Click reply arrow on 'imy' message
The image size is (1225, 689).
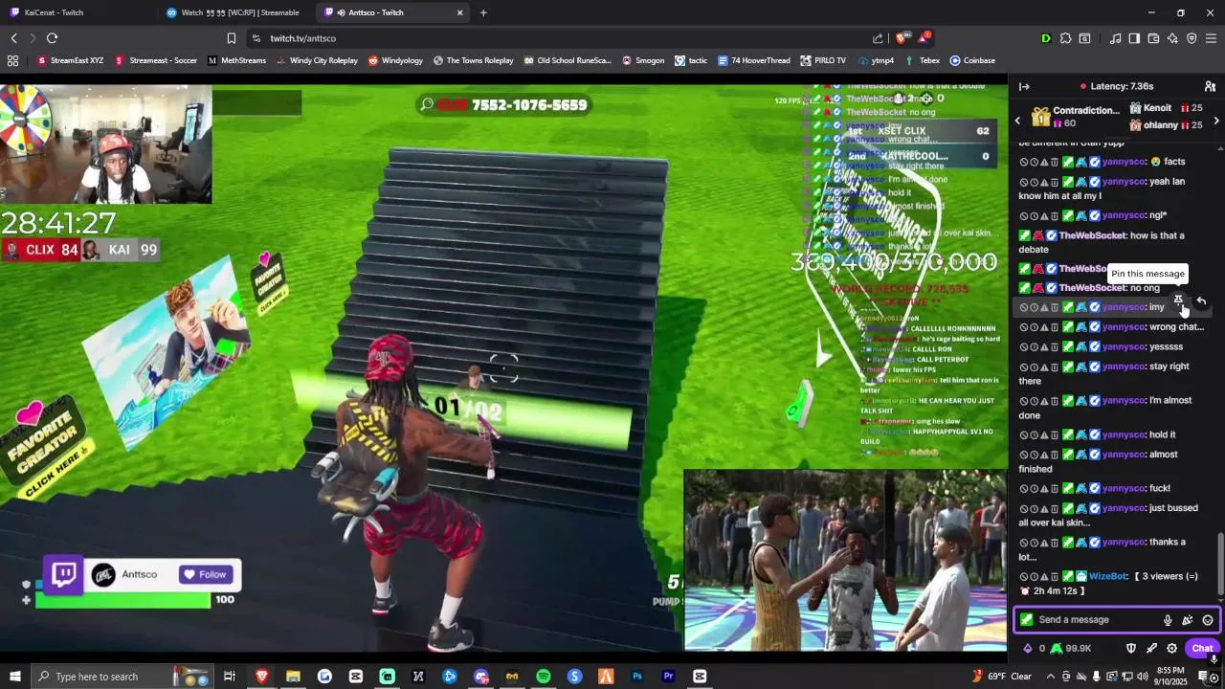(1201, 300)
